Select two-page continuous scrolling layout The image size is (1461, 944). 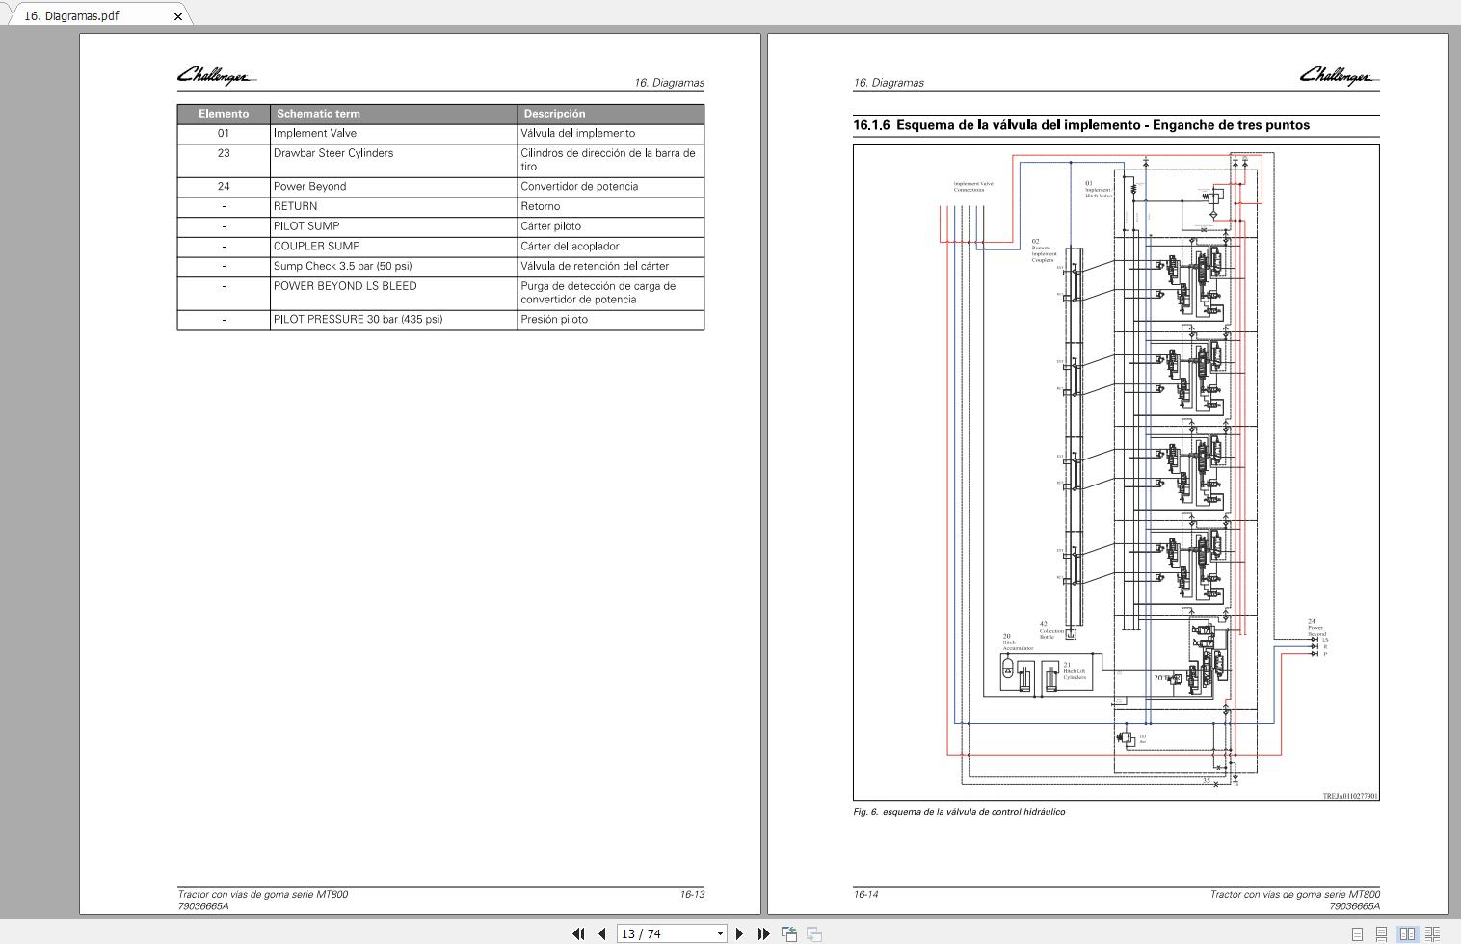(x=1432, y=933)
